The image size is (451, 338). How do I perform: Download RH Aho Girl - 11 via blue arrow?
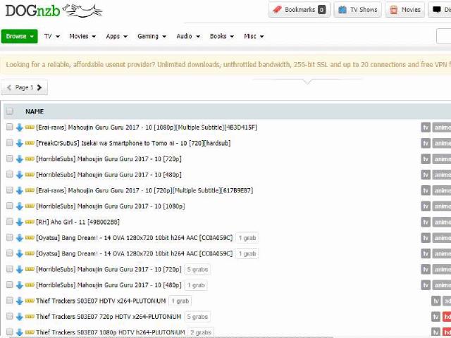(x=19, y=223)
